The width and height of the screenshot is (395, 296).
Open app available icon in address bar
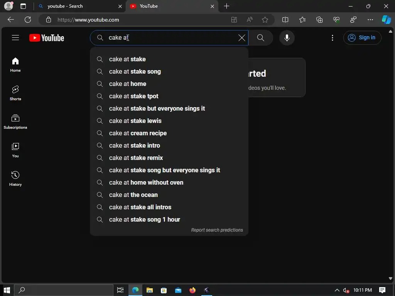234,20
